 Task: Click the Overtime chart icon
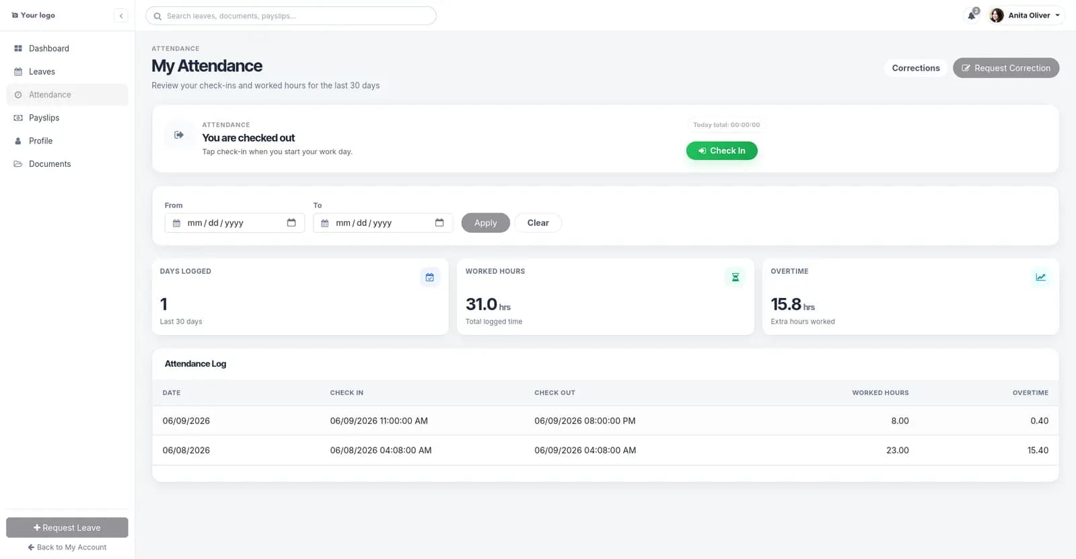pos(1040,277)
